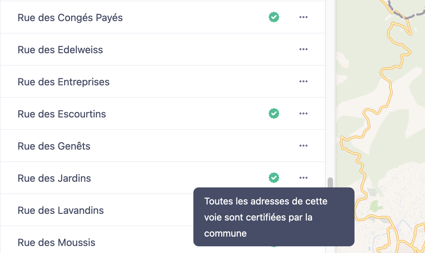
Task: Open the three-dot menu for Rue des Entreprises
Action: pyautogui.click(x=303, y=81)
